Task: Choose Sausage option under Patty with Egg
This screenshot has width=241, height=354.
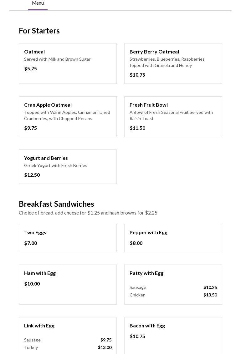Action: coord(173,287)
